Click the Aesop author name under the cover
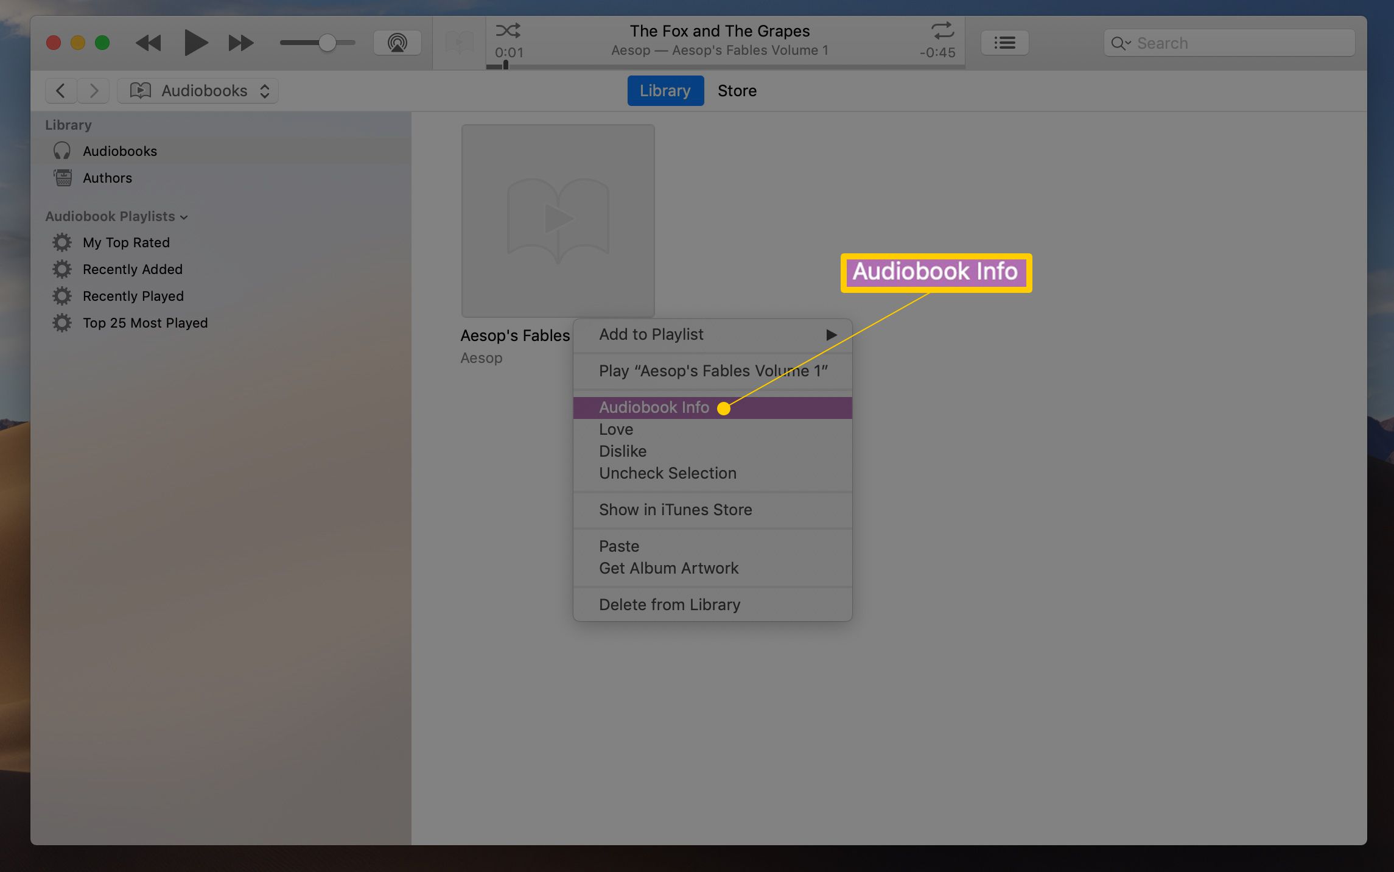The image size is (1394, 872). click(481, 358)
